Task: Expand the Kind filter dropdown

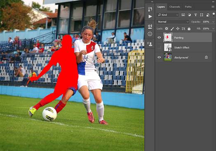Action: coord(168,15)
